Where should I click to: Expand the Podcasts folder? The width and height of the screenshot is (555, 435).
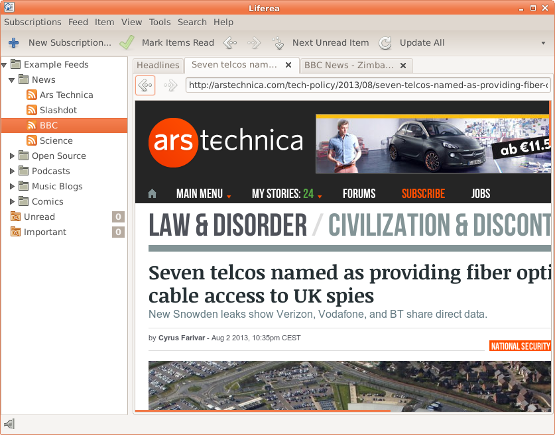pos(13,171)
